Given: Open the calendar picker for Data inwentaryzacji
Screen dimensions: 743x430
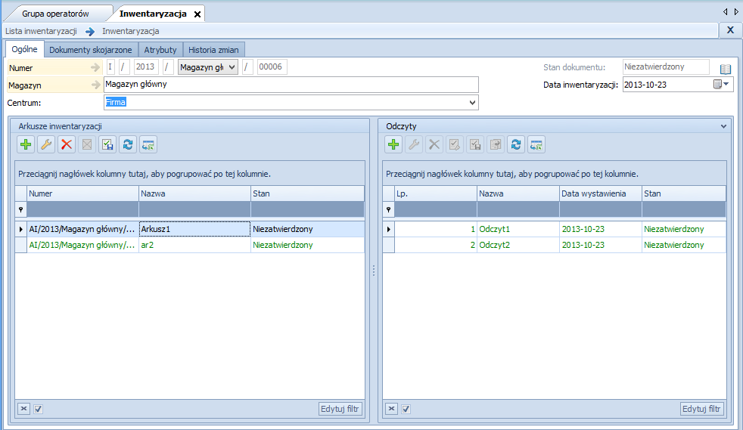Looking at the screenshot, I should tap(722, 84).
